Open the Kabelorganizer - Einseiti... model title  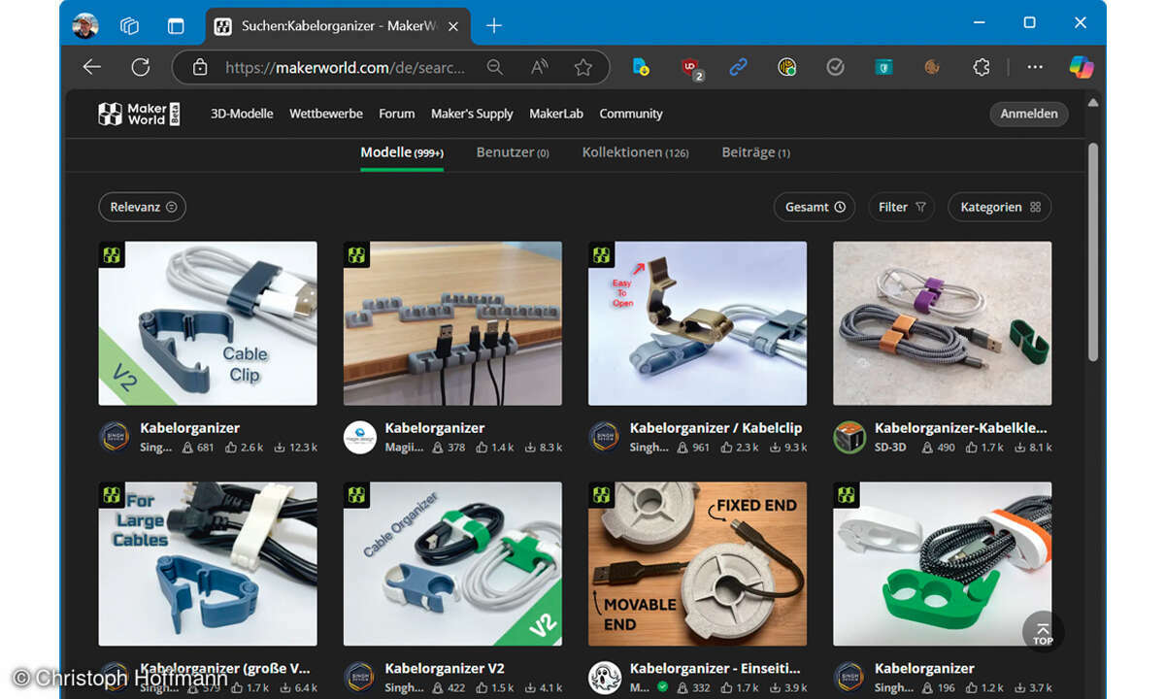tap(716, 669)
